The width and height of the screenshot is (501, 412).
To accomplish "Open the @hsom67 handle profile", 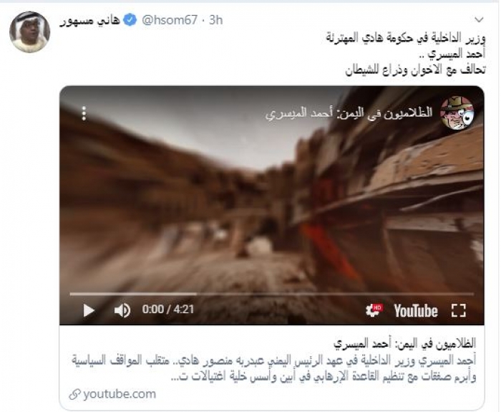I will 170,20.
